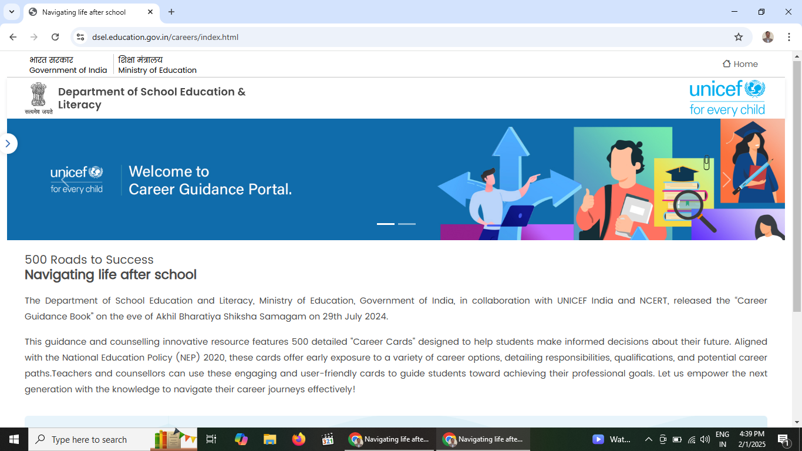The image size is (802, 451).
Task: Click 'Navigating life after school' page heading
Action: pyautogui.click(x=110, y=275)
